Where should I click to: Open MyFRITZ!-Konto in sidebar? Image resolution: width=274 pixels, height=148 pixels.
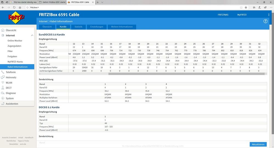(x=15, y=62)
